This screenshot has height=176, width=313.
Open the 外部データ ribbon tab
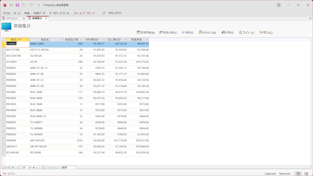39,13
